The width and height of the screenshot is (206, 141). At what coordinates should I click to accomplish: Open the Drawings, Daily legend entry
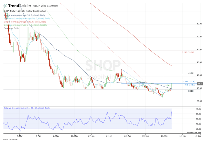(11, 28)
